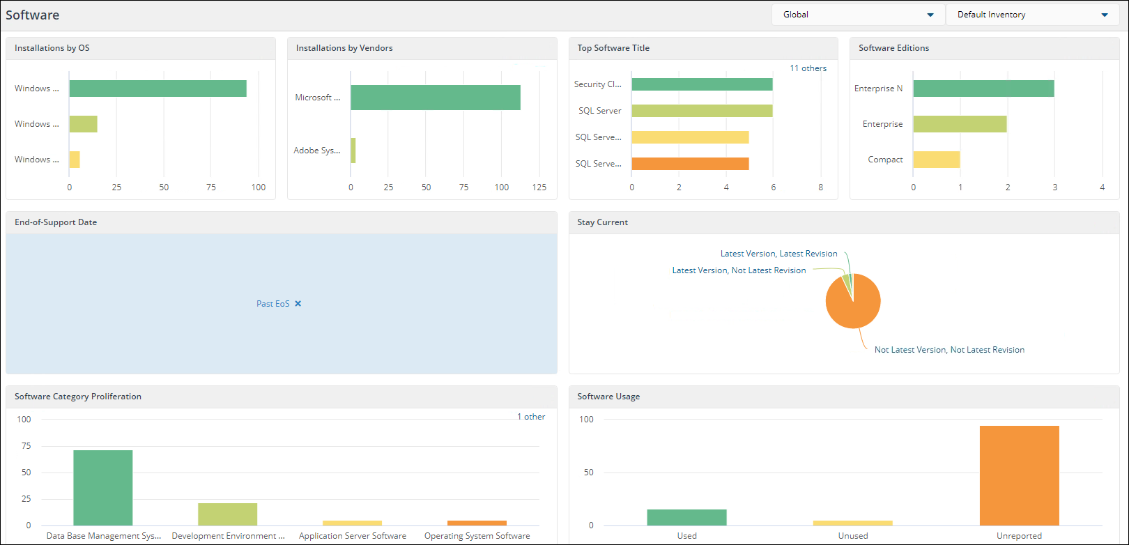Remove the Past EoS filter x icon
This screenshot has height=545, width=1129.
(298, 304)
